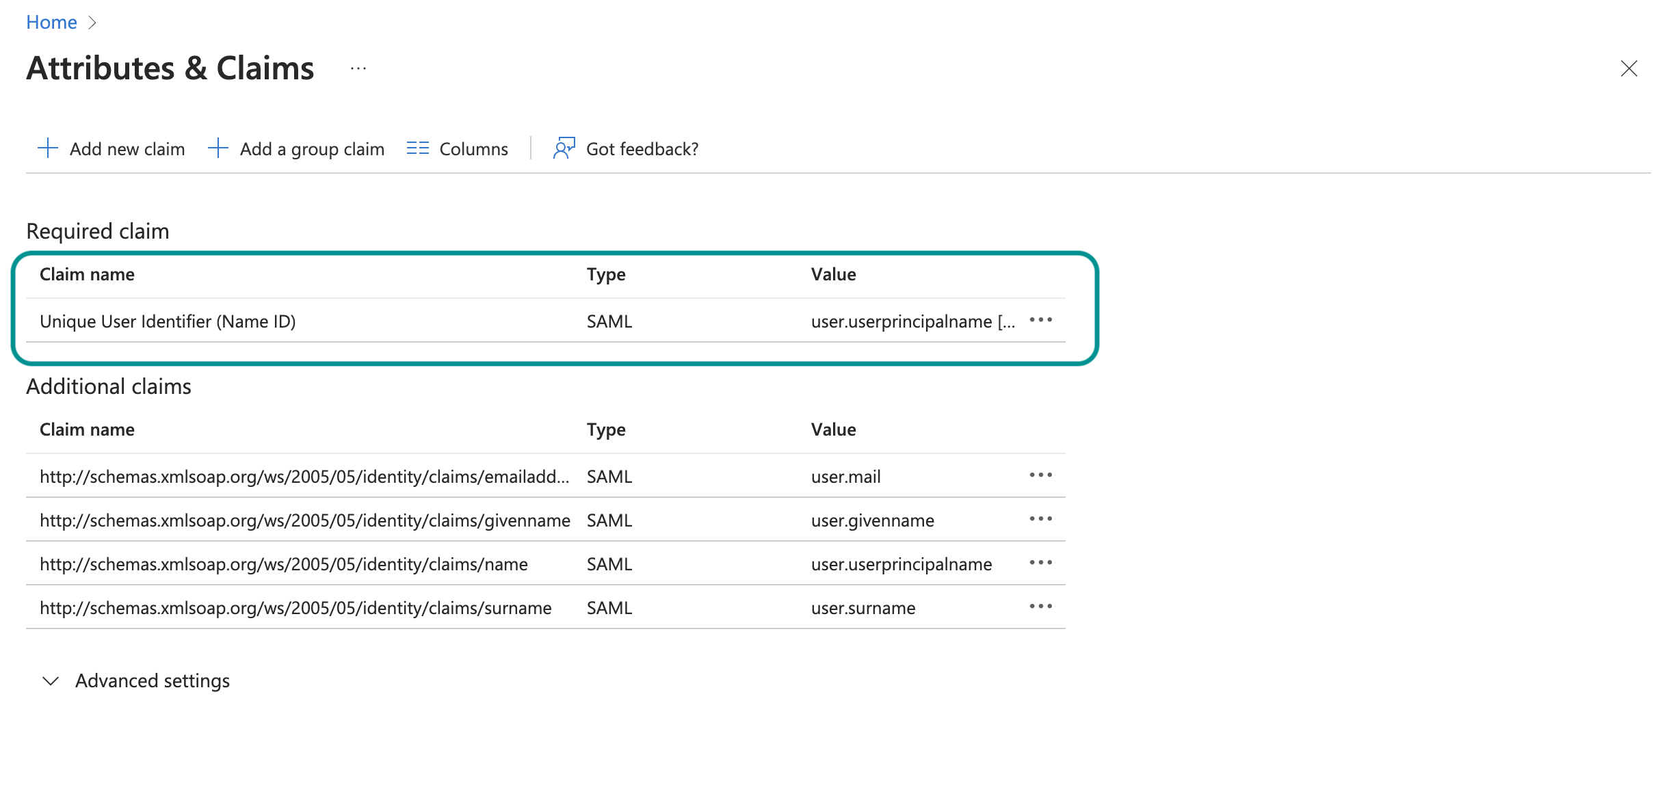Click the Add new claim text
The height and width of the screenshot is (796, 1673).
click(x=127, y=149)
